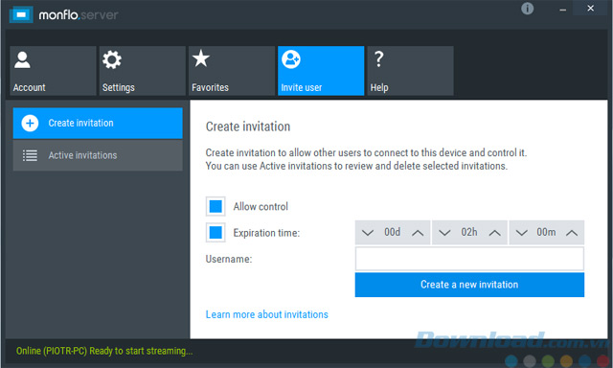Screen dimensions: 613x368
Task: Click the info icon in title bar
Action: pos(527,9)
